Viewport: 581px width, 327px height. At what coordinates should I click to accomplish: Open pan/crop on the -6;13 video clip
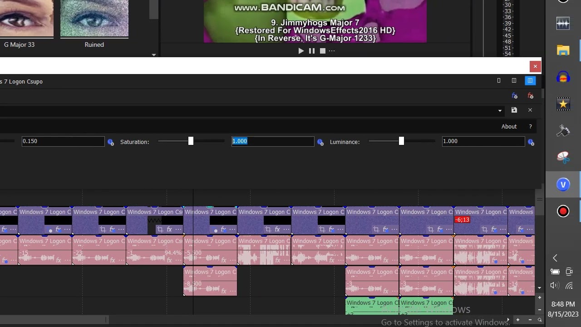coord(484,229)
